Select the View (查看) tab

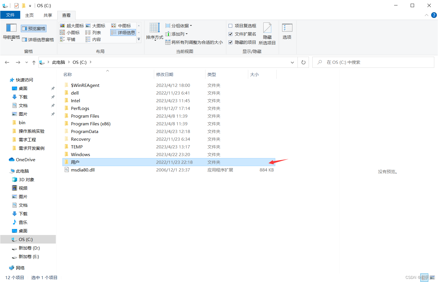coord(66,15)
